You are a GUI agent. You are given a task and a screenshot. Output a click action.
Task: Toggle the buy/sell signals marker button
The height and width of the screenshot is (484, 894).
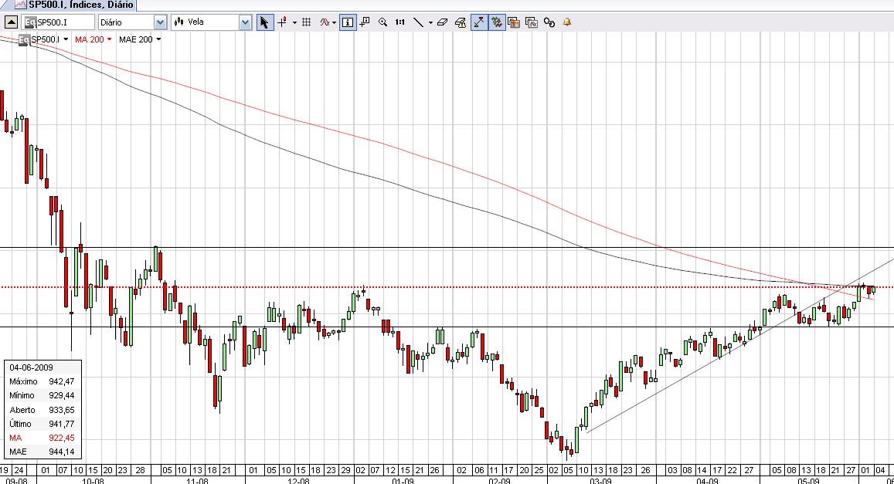coord(497,22)
